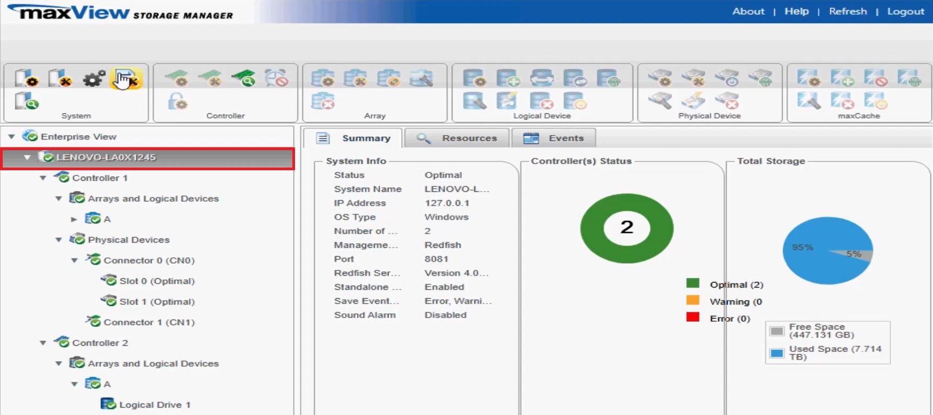Image resolution: width=933 pixels, height=415 pixels.
Task: Collapse Arrays and Logical Devices under Controller 2
Action: [59, 363]
